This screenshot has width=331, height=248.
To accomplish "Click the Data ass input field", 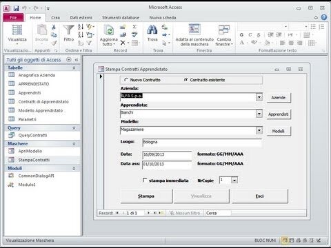I will [x=167, y=165].
